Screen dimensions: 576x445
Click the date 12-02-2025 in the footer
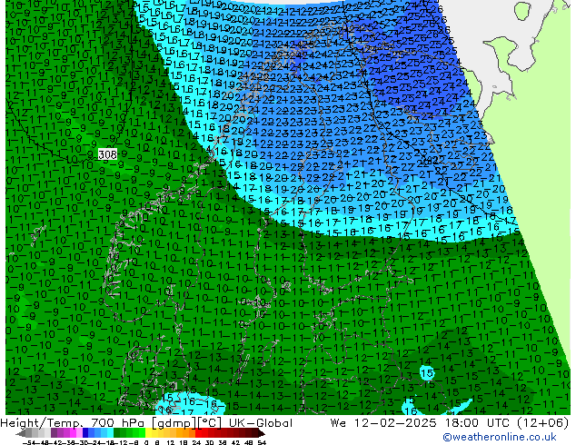(x=395, y=423)
